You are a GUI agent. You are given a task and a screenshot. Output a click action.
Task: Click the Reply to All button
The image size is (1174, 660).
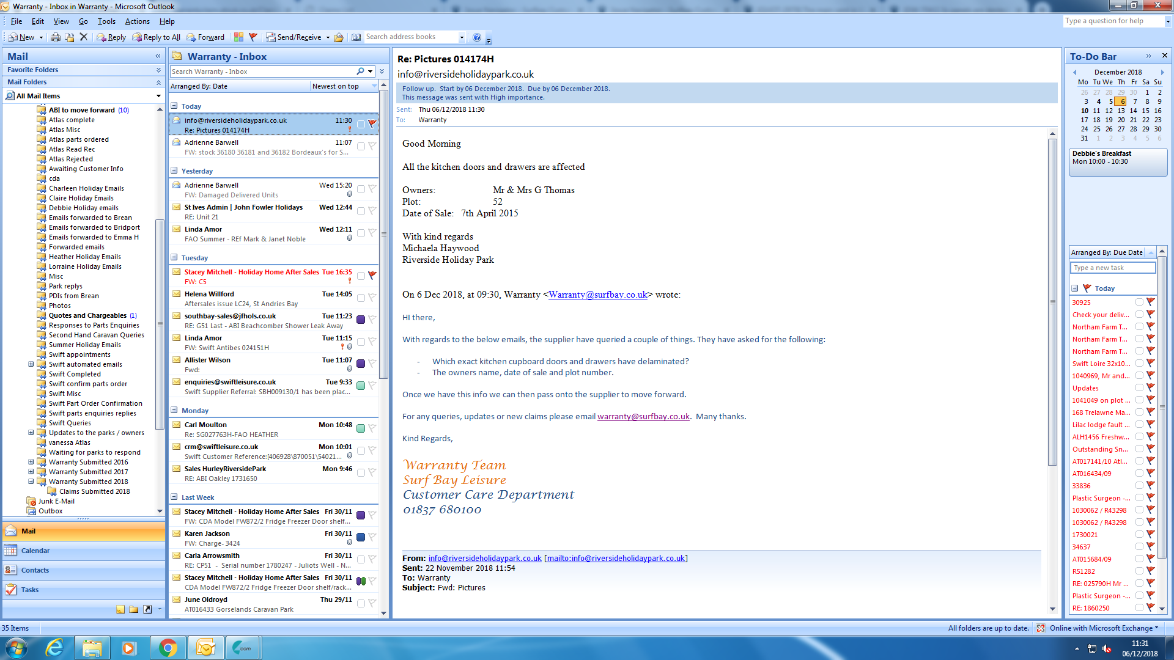pos(156,37)
